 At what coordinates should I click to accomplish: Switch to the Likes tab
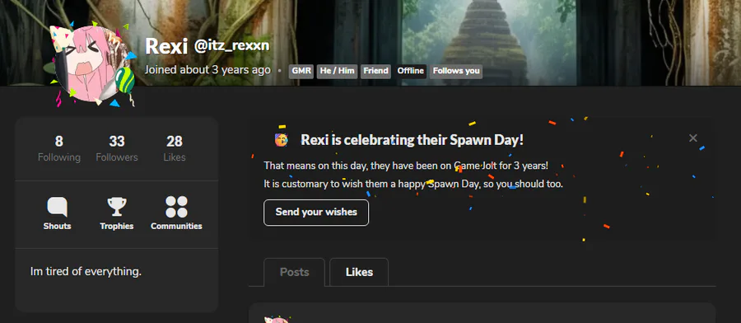[359, 273]
